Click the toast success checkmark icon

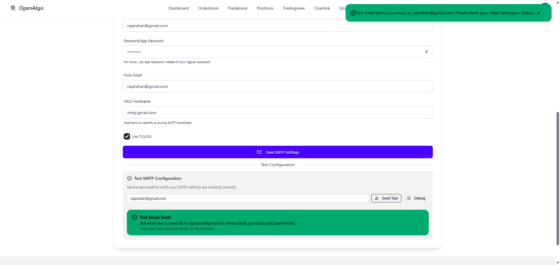(353, 13)
